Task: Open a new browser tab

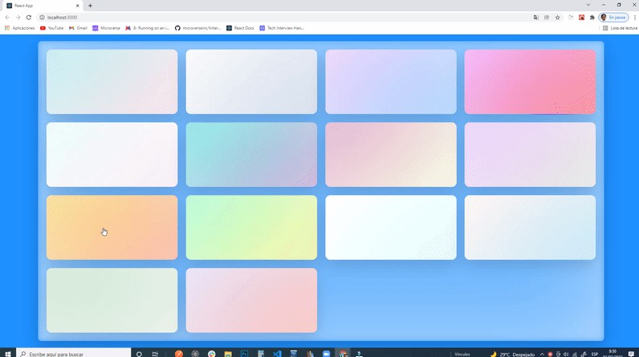Action: (90, 6)
